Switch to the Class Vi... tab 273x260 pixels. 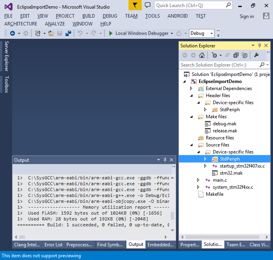coord(259,245)
